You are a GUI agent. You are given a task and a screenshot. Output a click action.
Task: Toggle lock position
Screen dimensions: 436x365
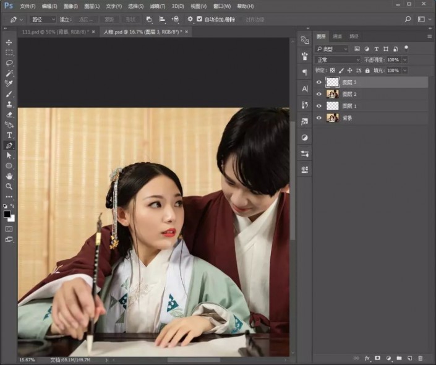click(350, 71)
